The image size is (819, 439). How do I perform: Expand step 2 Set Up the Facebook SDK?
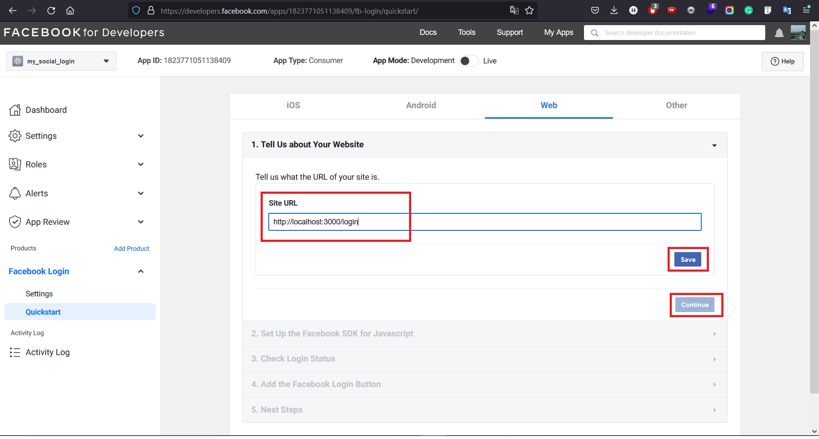(485, 333)
